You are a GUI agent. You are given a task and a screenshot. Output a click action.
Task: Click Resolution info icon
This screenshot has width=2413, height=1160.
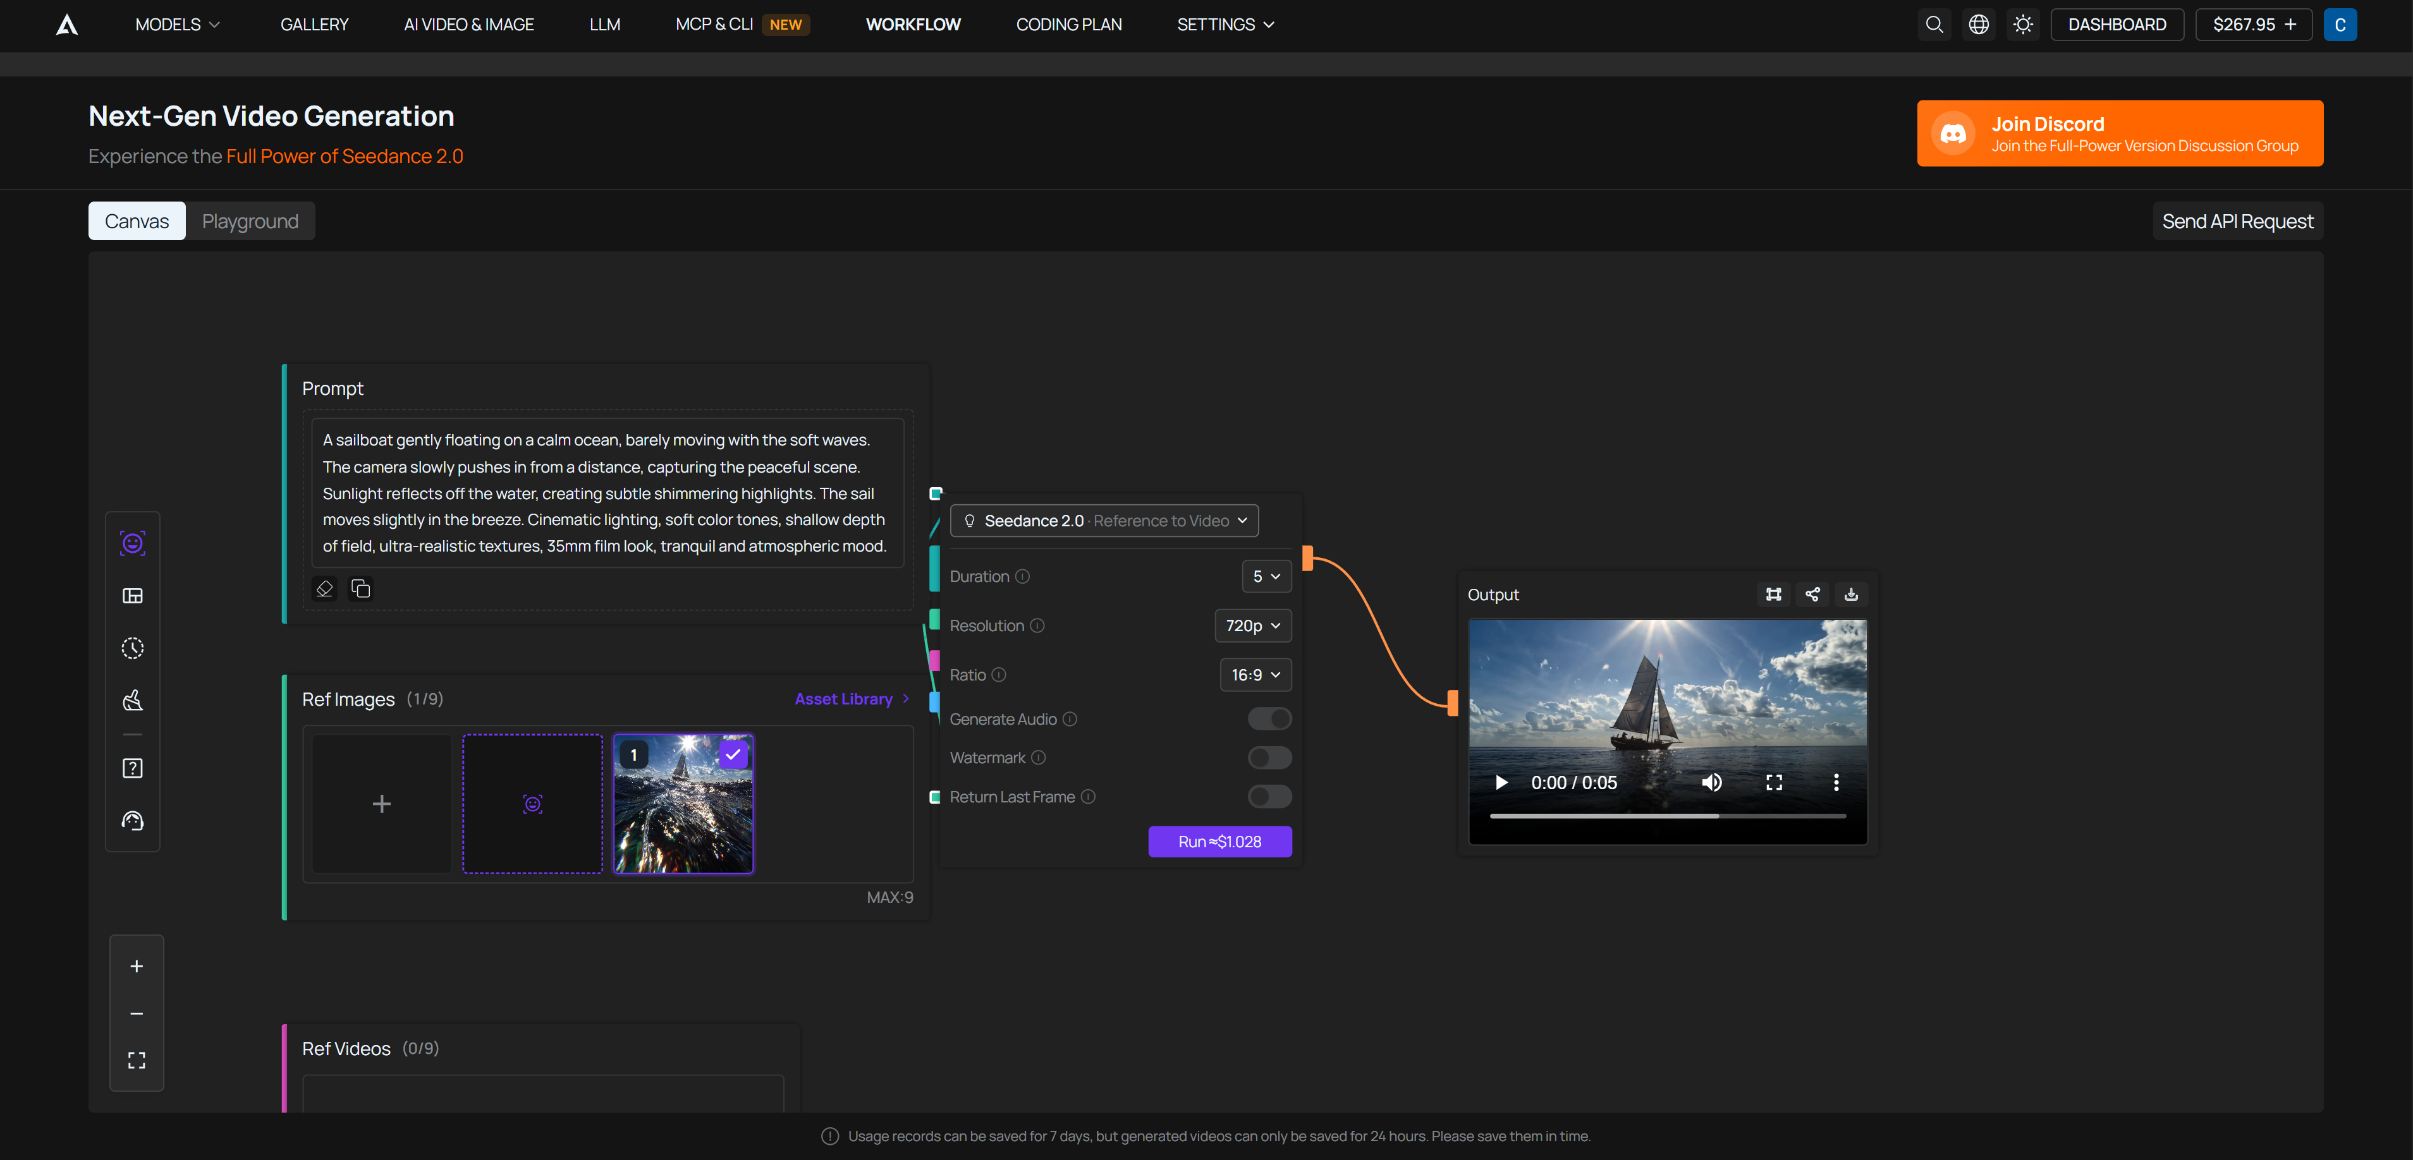point(1037,625)
